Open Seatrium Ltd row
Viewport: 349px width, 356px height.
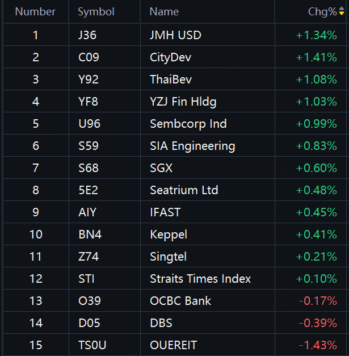(184, 190)
